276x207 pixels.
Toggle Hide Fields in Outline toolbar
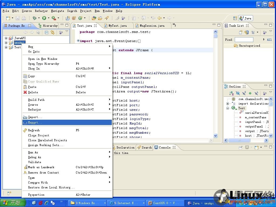click(238, 93)
